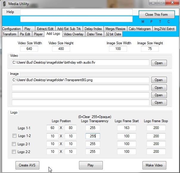
Task: Click the Play button at the bottom
Action: [x=91, y=165]
